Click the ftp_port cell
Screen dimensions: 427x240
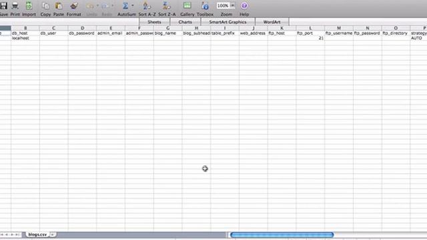pyautogui.click(x=310, y=33)
